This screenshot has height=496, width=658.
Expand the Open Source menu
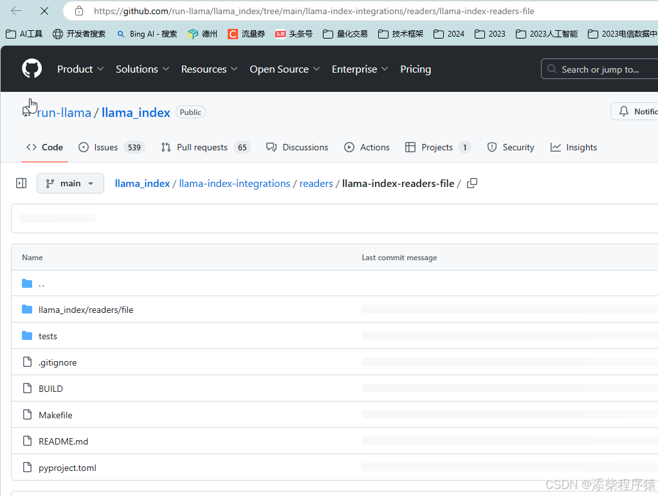(x=284, y=69)
